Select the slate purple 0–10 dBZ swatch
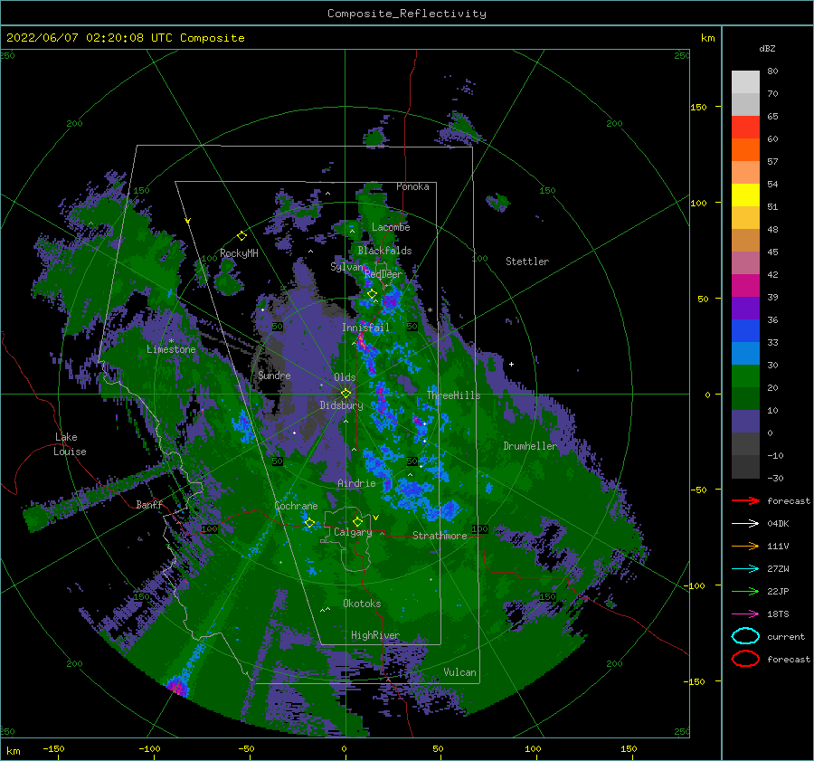Viewport: 814px width, 761px height. coord(745,421)
